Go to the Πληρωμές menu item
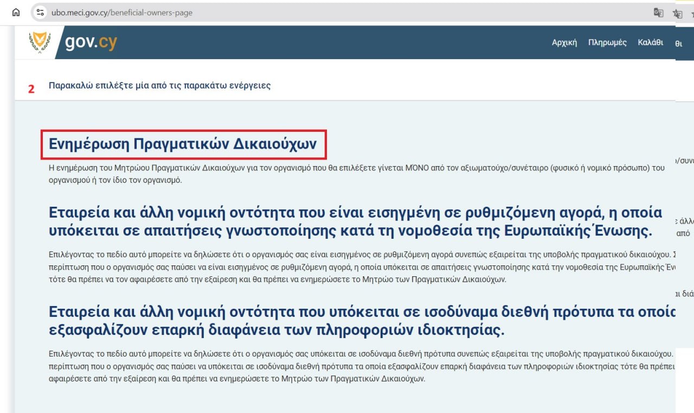Viewport: 694px width, 413px height. [607, 42]
